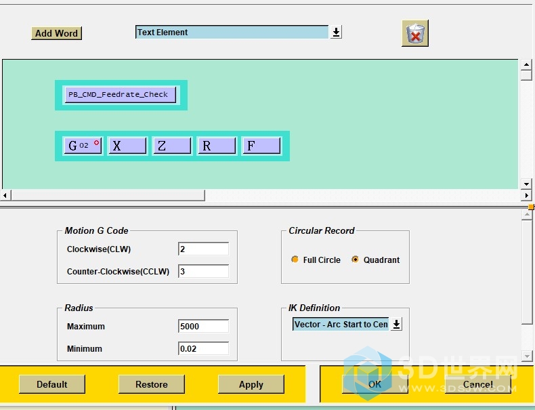Select the R word block
535x410 pixels.
click(217, 146)
